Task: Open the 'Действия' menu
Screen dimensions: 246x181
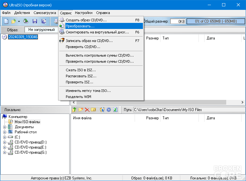Action: [22, 13]
